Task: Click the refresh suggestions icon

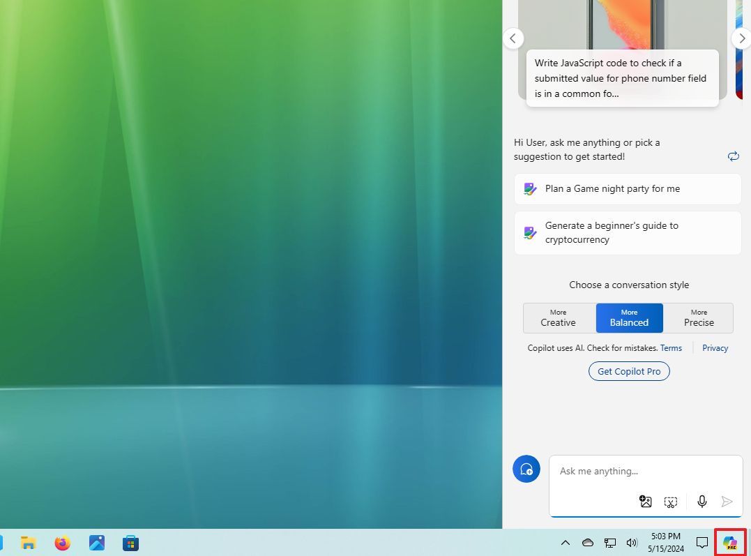Action: click(x=733, y=156)
